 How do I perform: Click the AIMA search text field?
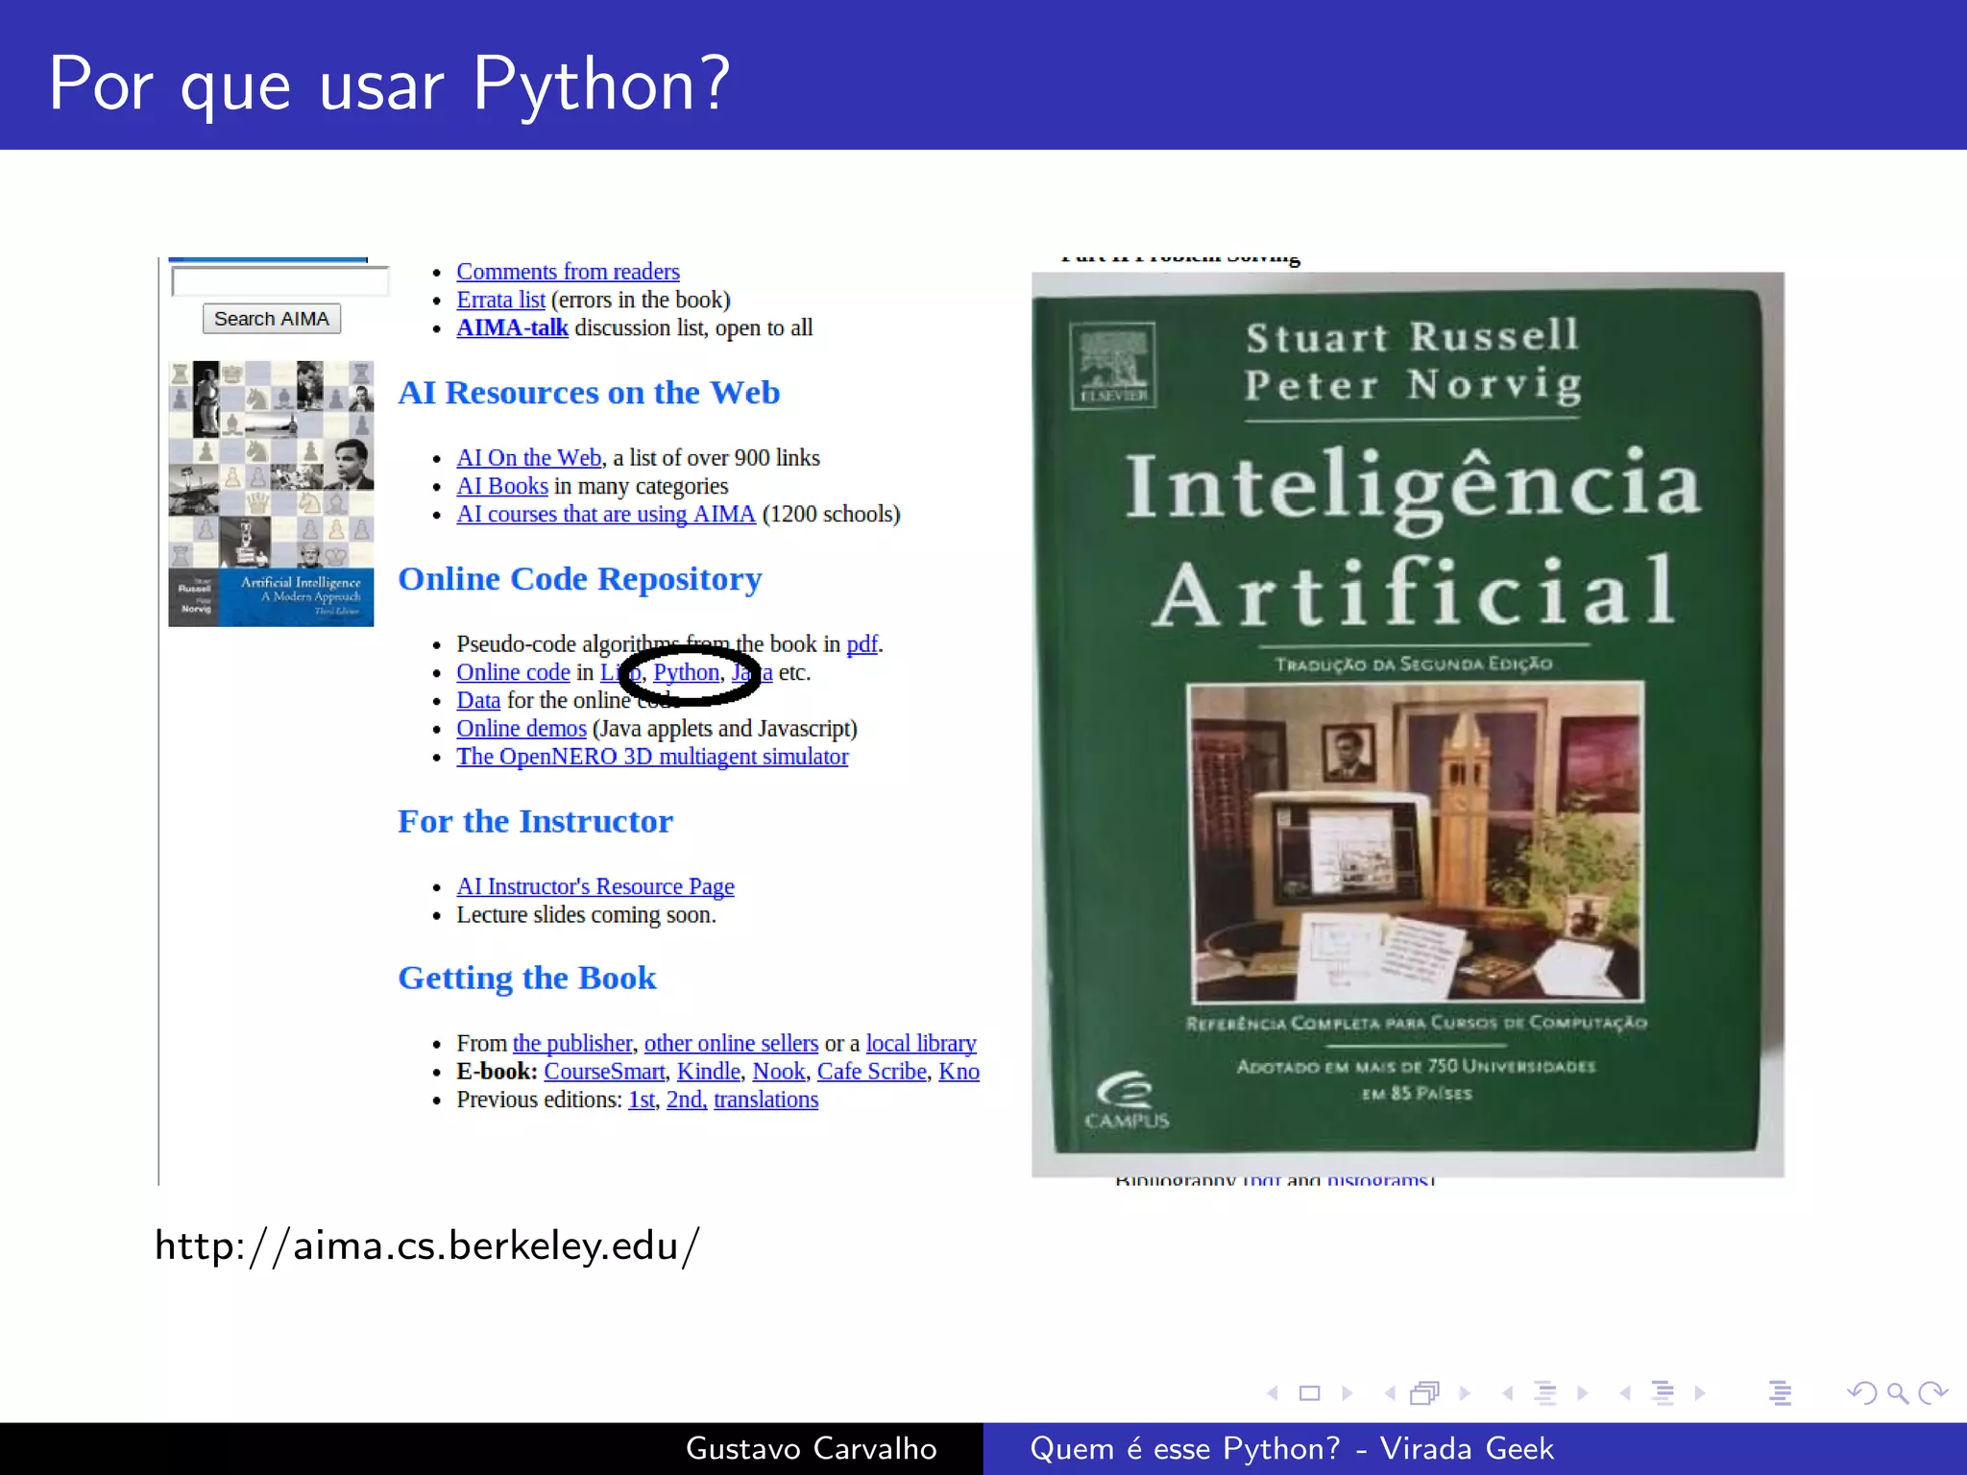click(x=280, y=281)
